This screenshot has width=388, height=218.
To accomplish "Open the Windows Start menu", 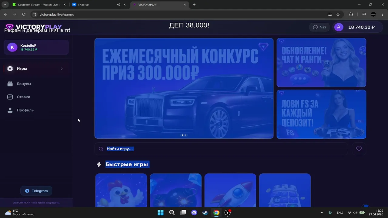I will [160, 213].
